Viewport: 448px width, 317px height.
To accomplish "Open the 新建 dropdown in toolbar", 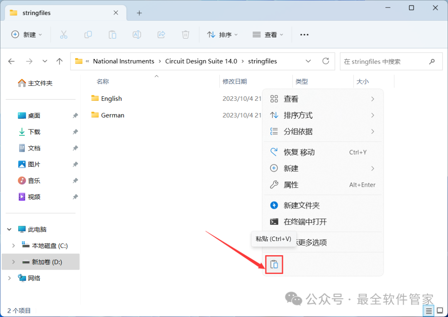I will pyautogui.click(x=27, y=35).
